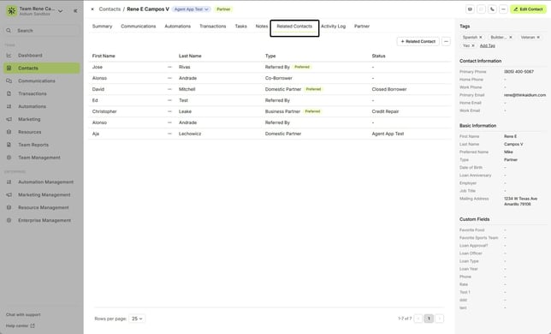This screenshot has height=334, width=551.
Task: Click the Add Tag link
Action: click(x=488, y=45)
